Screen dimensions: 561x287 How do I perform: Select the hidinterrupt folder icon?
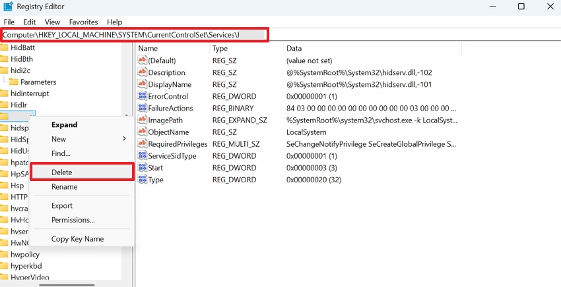(4, 93)
